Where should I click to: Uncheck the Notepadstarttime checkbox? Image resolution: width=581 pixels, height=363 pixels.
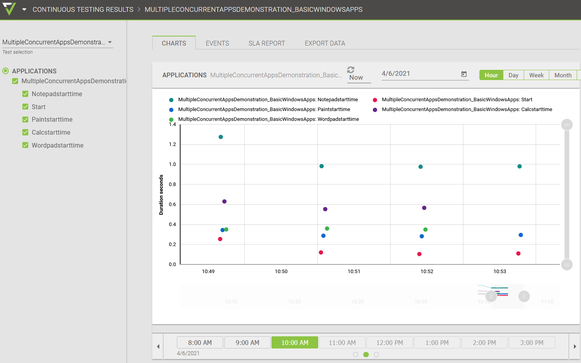click(25, 94)
